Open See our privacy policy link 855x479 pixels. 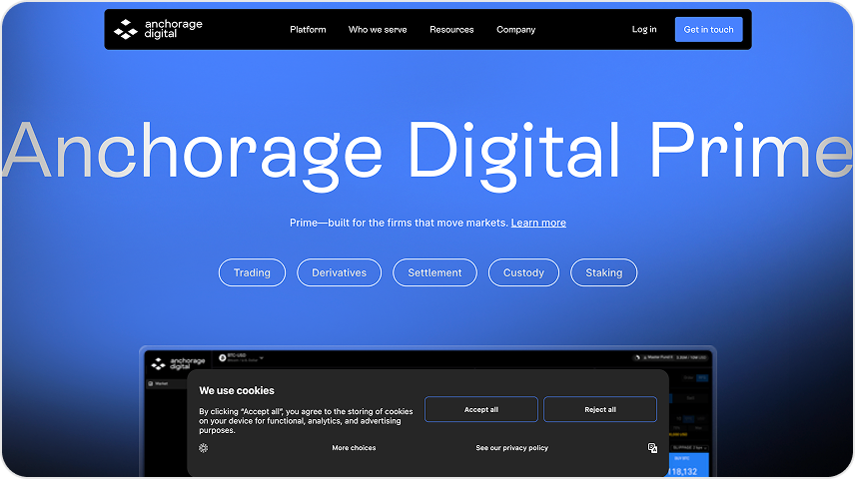pyautogui.click(x=511, y=448)
